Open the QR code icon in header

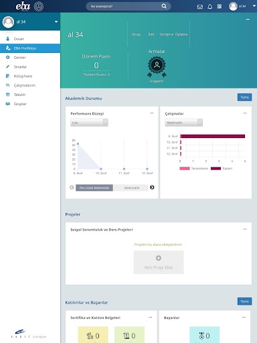tap(220, 6)
